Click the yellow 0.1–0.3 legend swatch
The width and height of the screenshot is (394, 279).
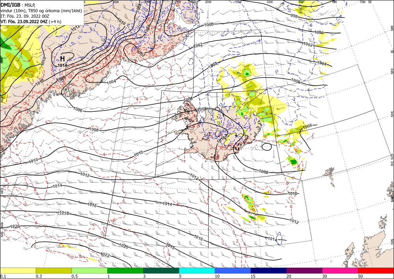click(x=18, y=270)
